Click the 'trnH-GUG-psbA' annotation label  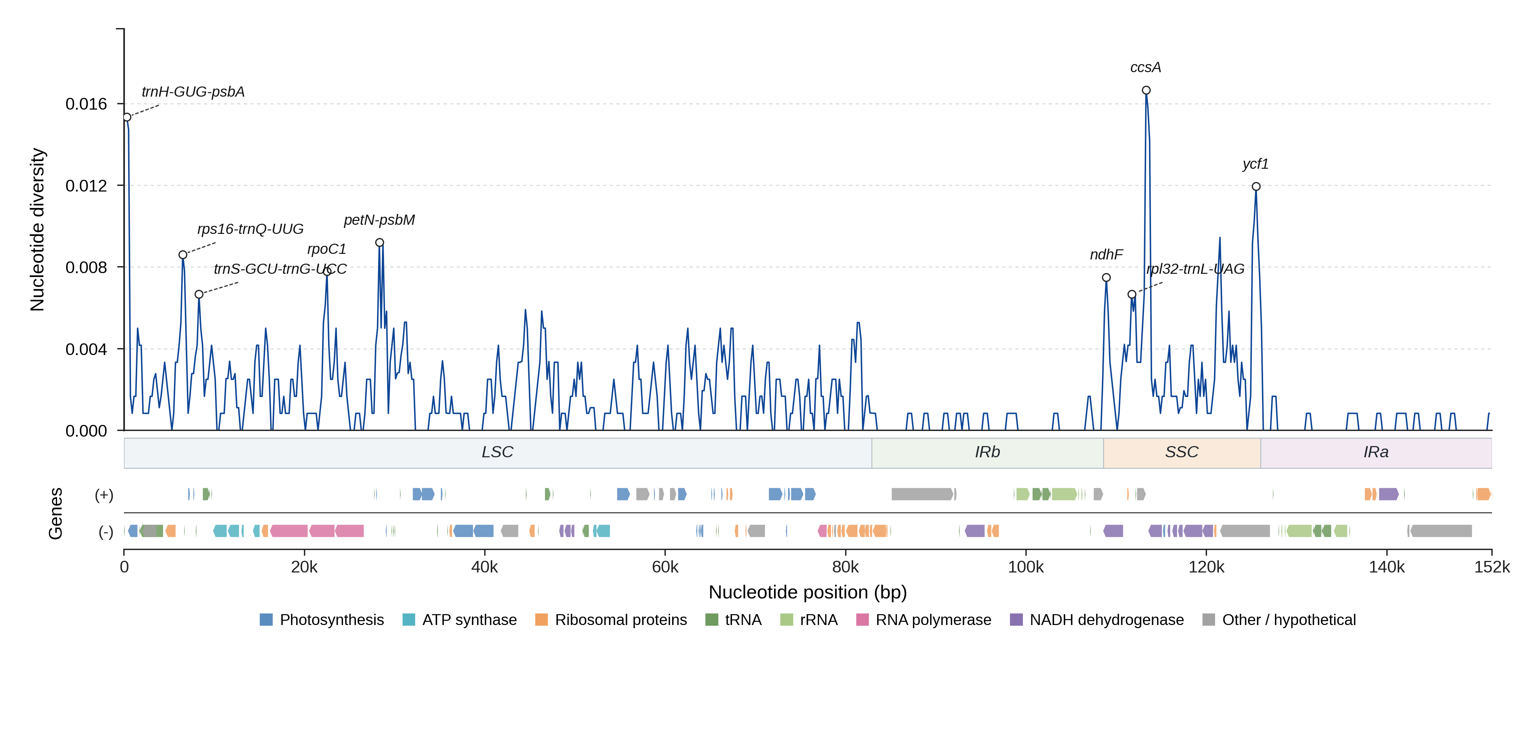pos(193,92)
